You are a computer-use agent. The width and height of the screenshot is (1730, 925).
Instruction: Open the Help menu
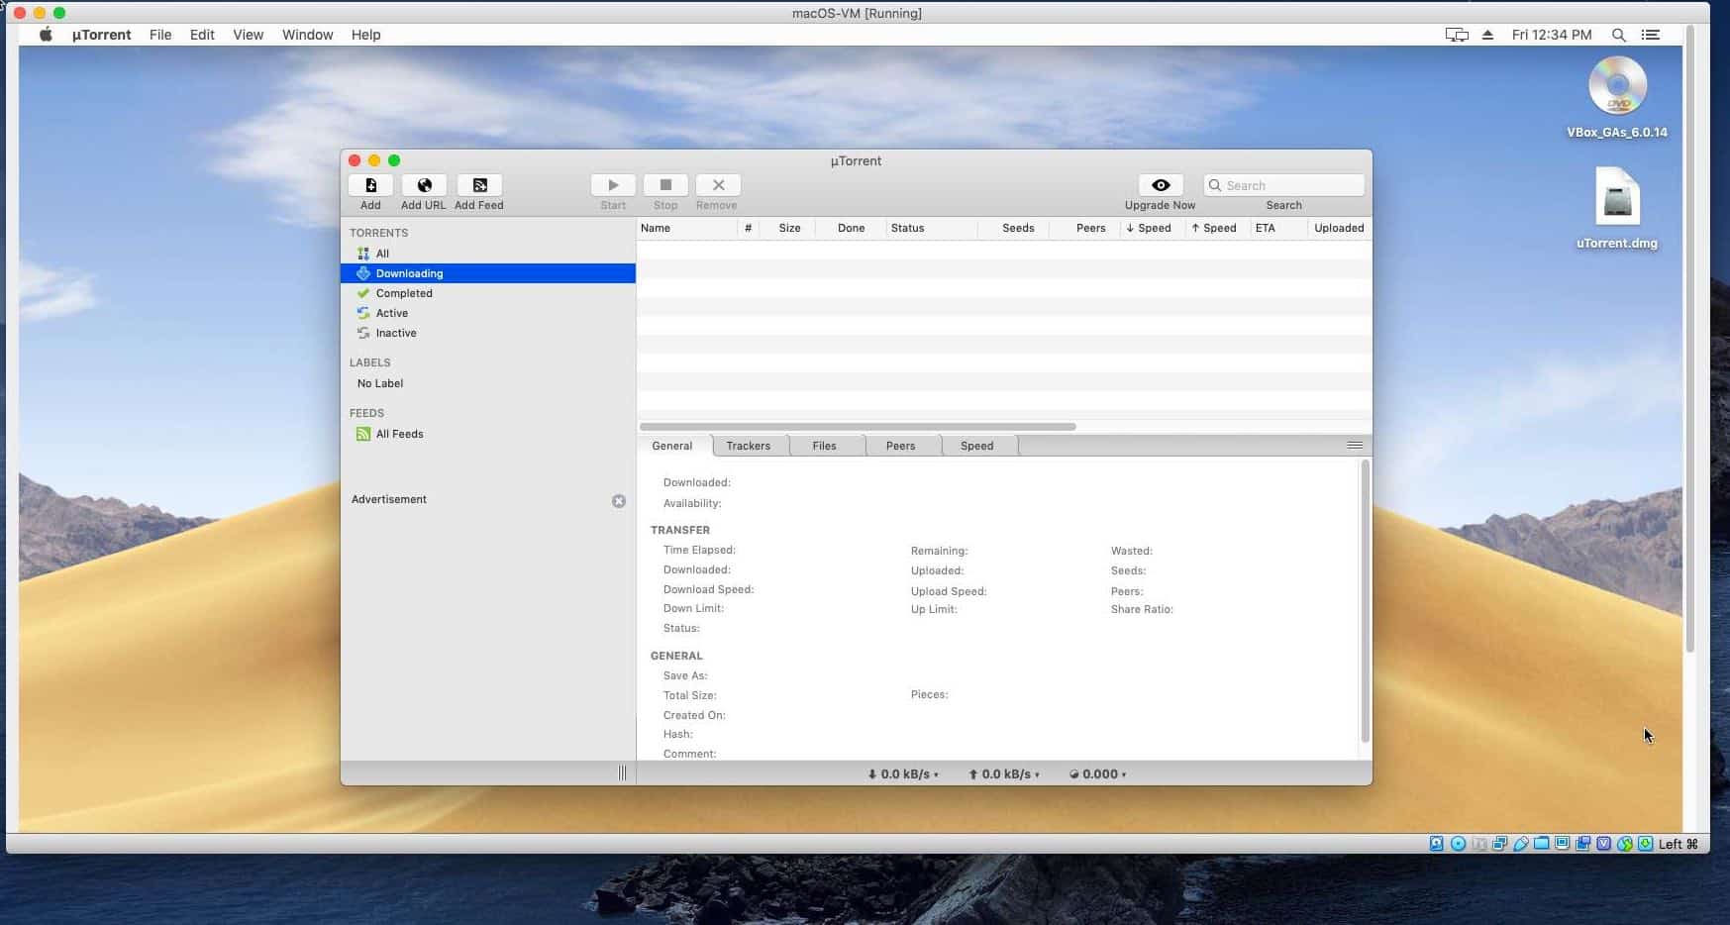[365, 35]
